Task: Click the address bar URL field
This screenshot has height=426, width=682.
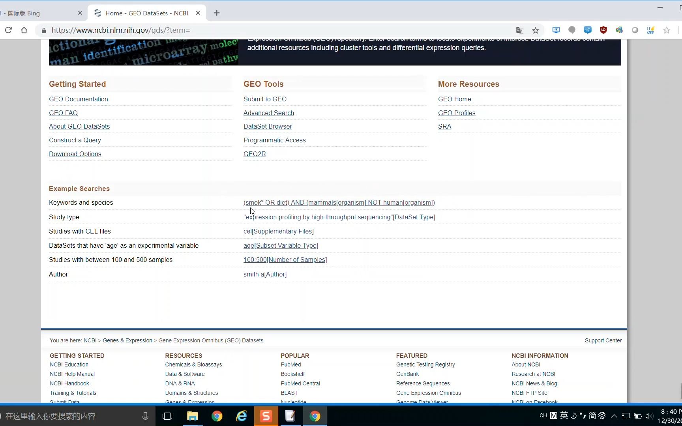Action: 276,30
